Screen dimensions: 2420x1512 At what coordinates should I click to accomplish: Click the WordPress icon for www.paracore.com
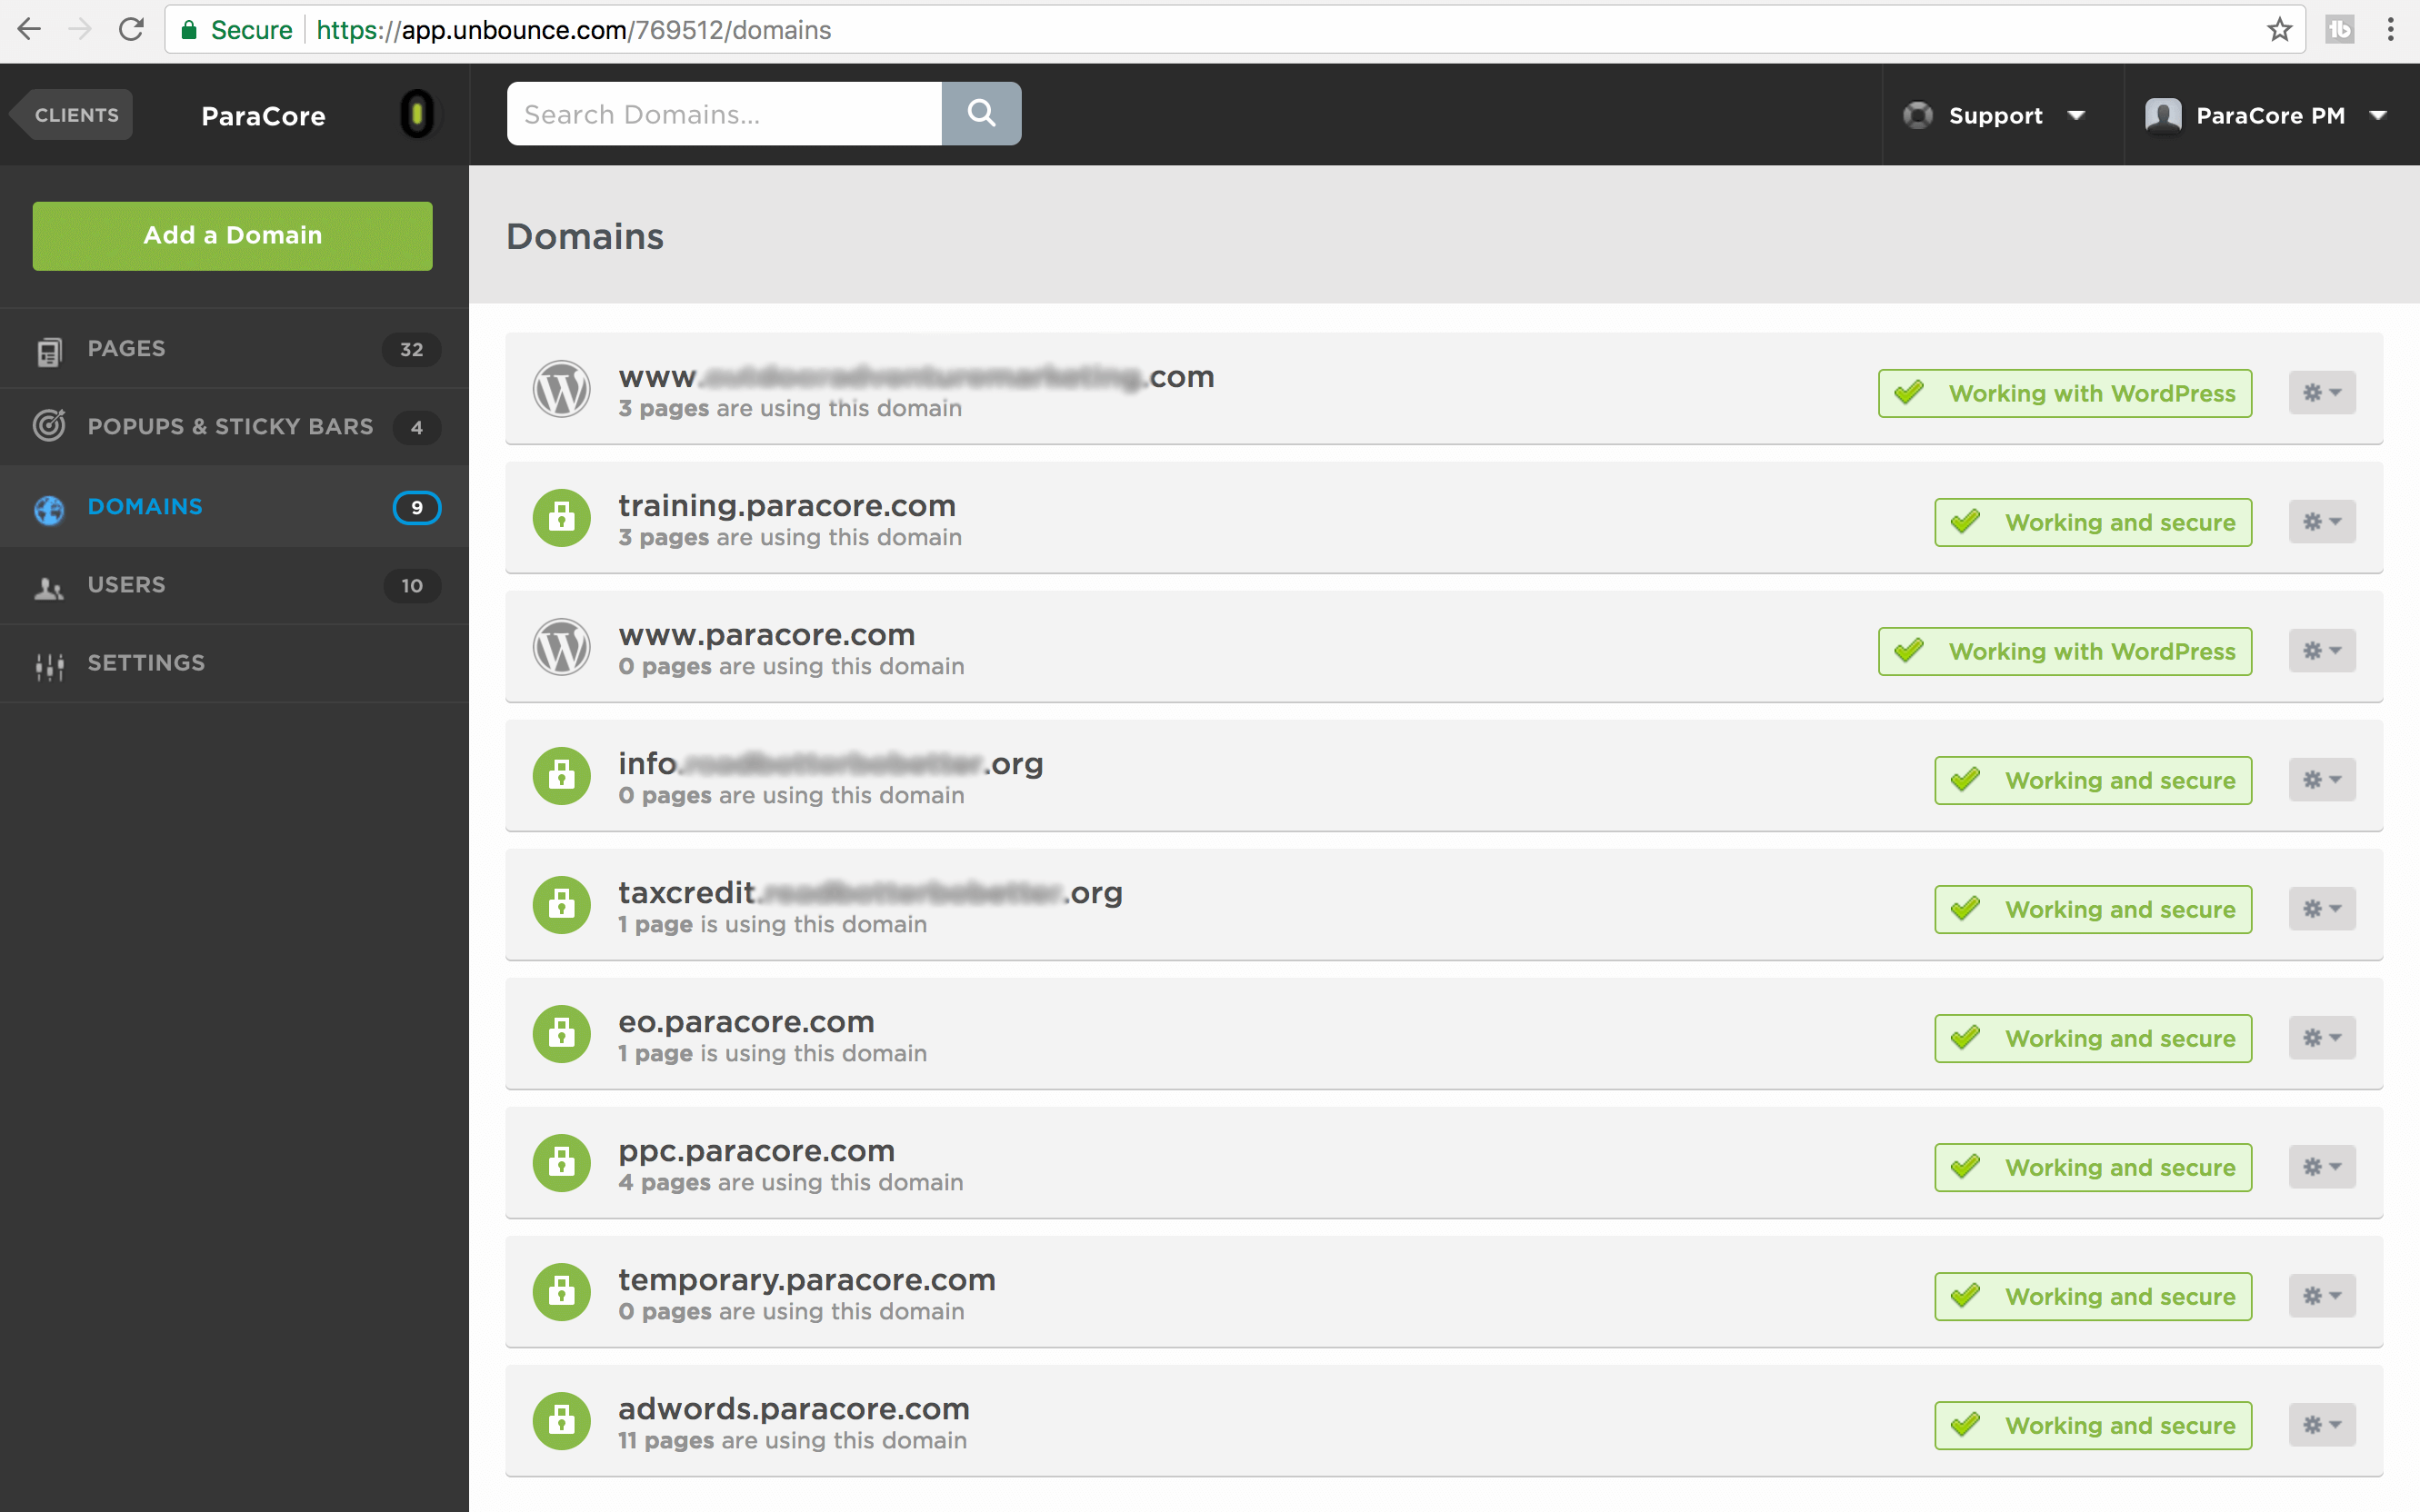point(561,647)
